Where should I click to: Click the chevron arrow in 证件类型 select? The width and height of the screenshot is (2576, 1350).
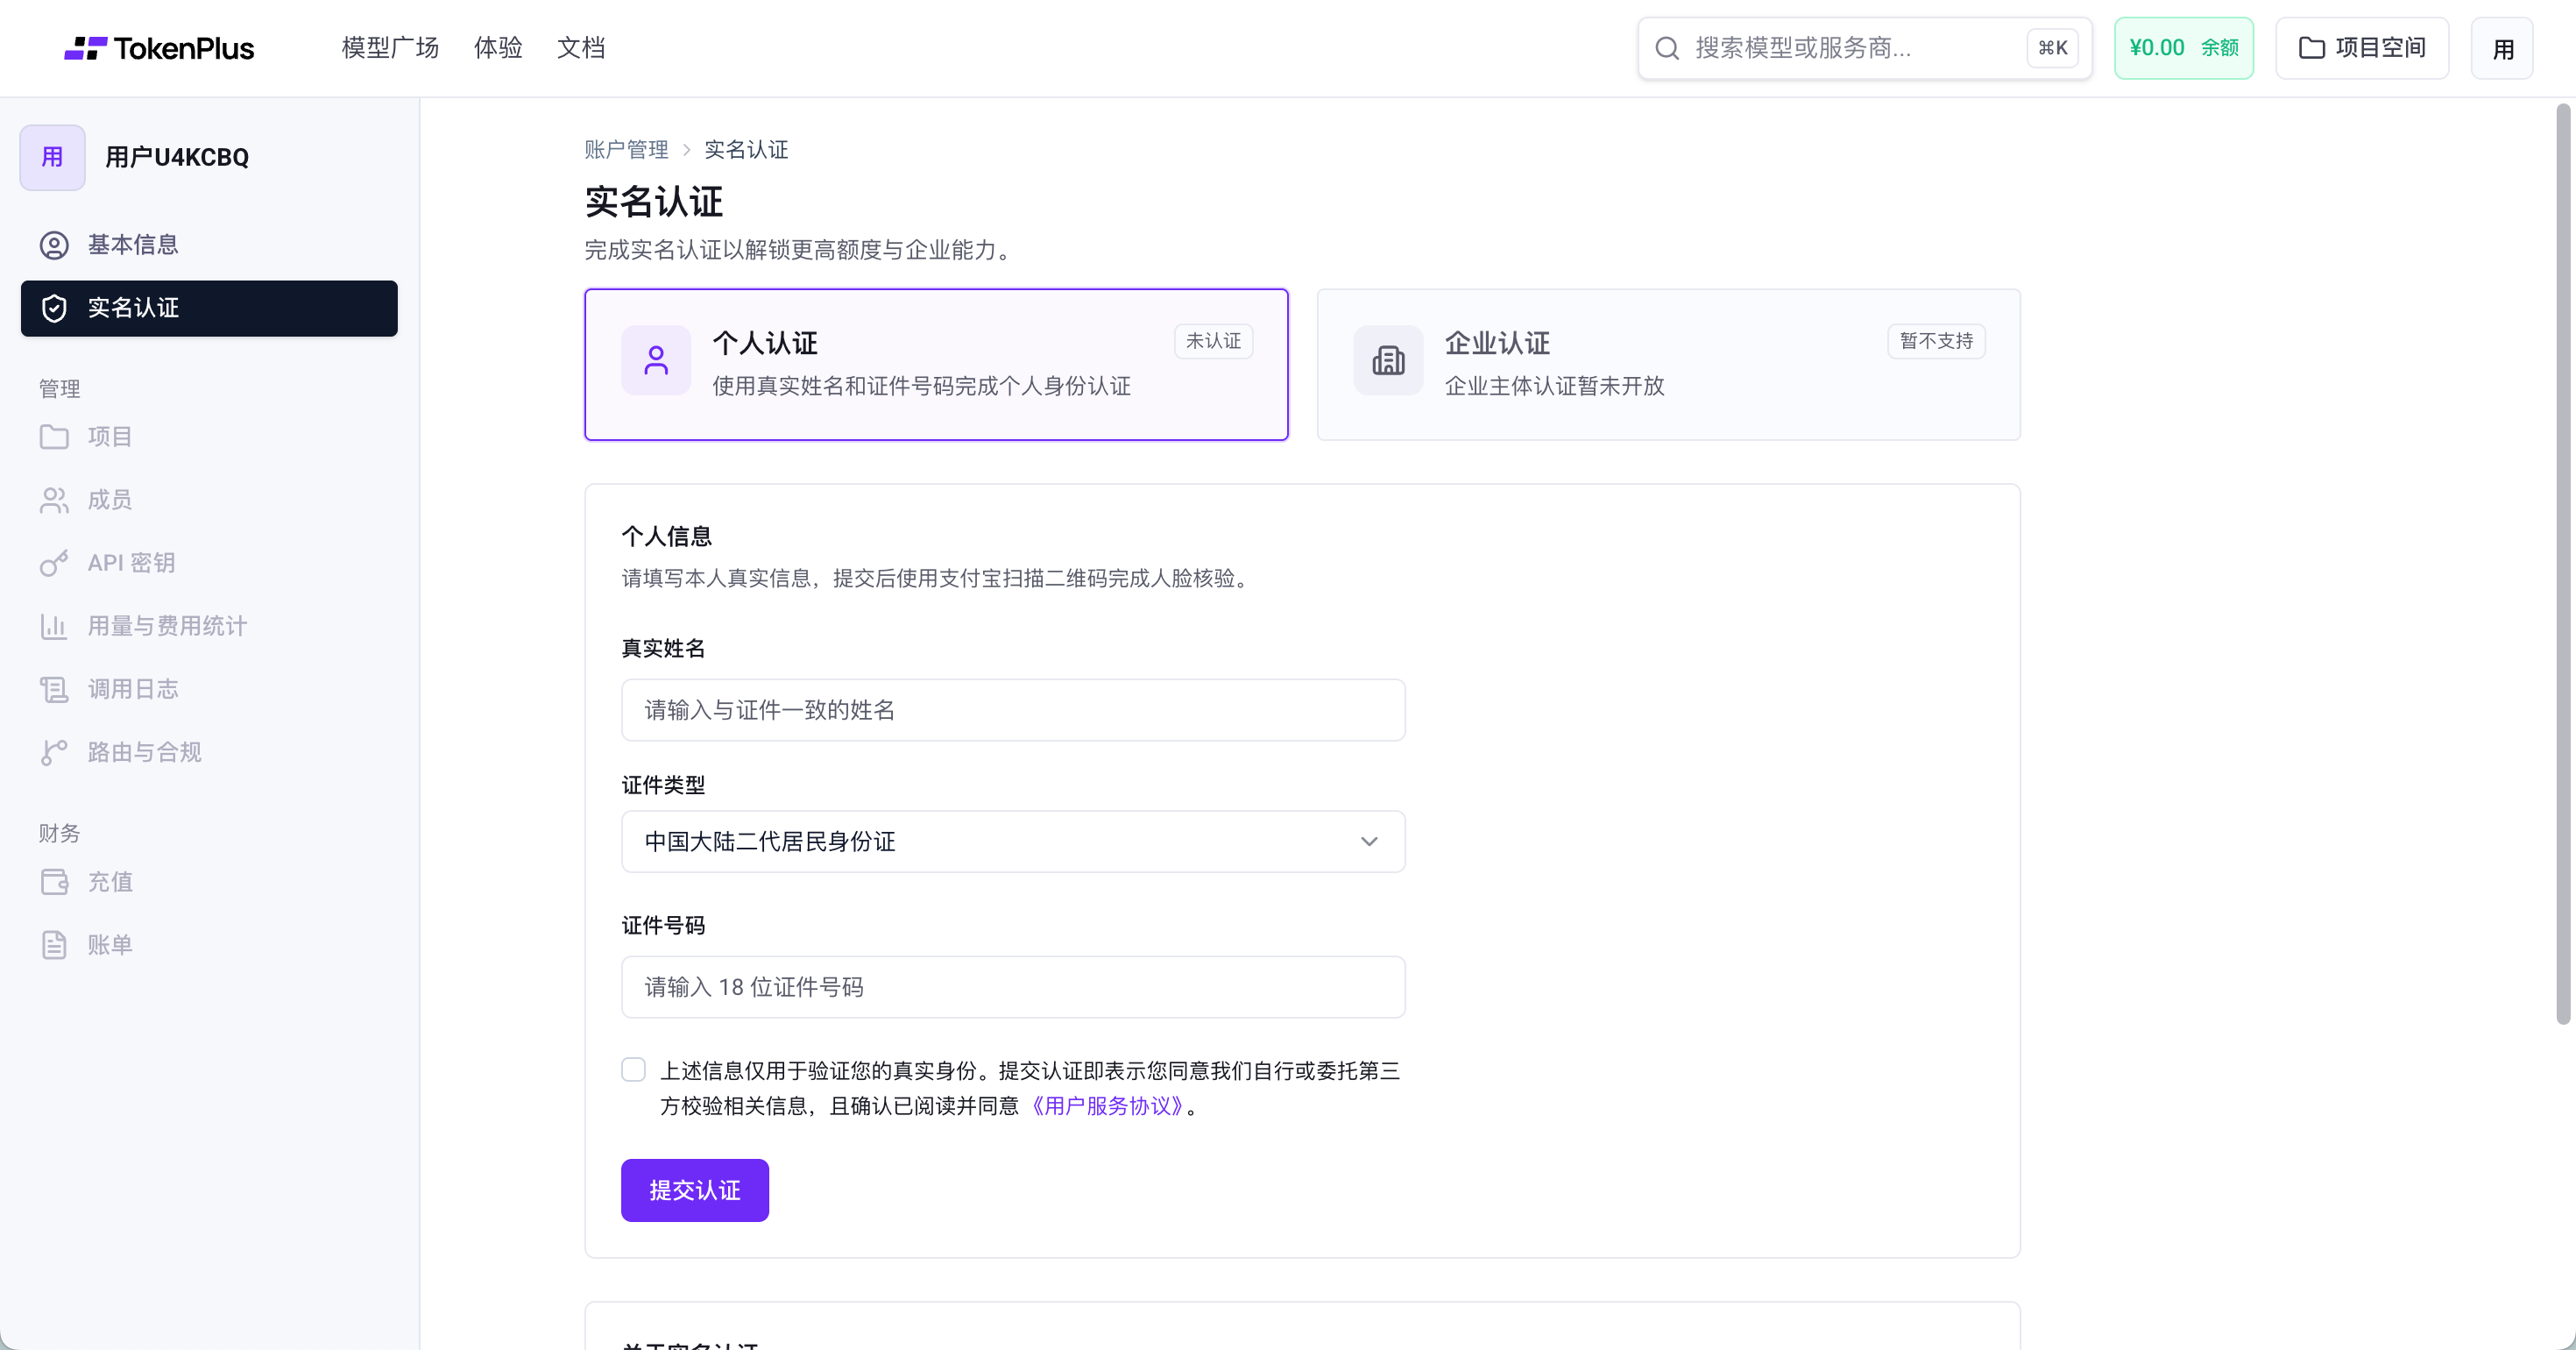pos(1369,842)
